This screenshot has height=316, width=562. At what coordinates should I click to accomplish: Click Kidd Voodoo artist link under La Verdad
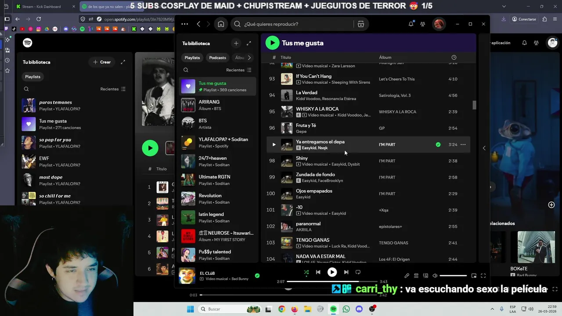coord(308,99)
